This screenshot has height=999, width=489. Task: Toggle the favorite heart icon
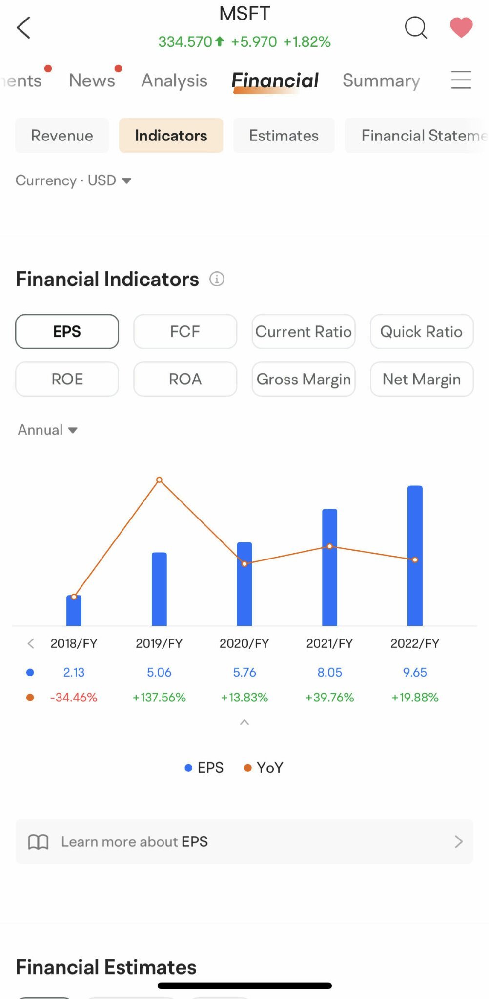pos(461,27)
